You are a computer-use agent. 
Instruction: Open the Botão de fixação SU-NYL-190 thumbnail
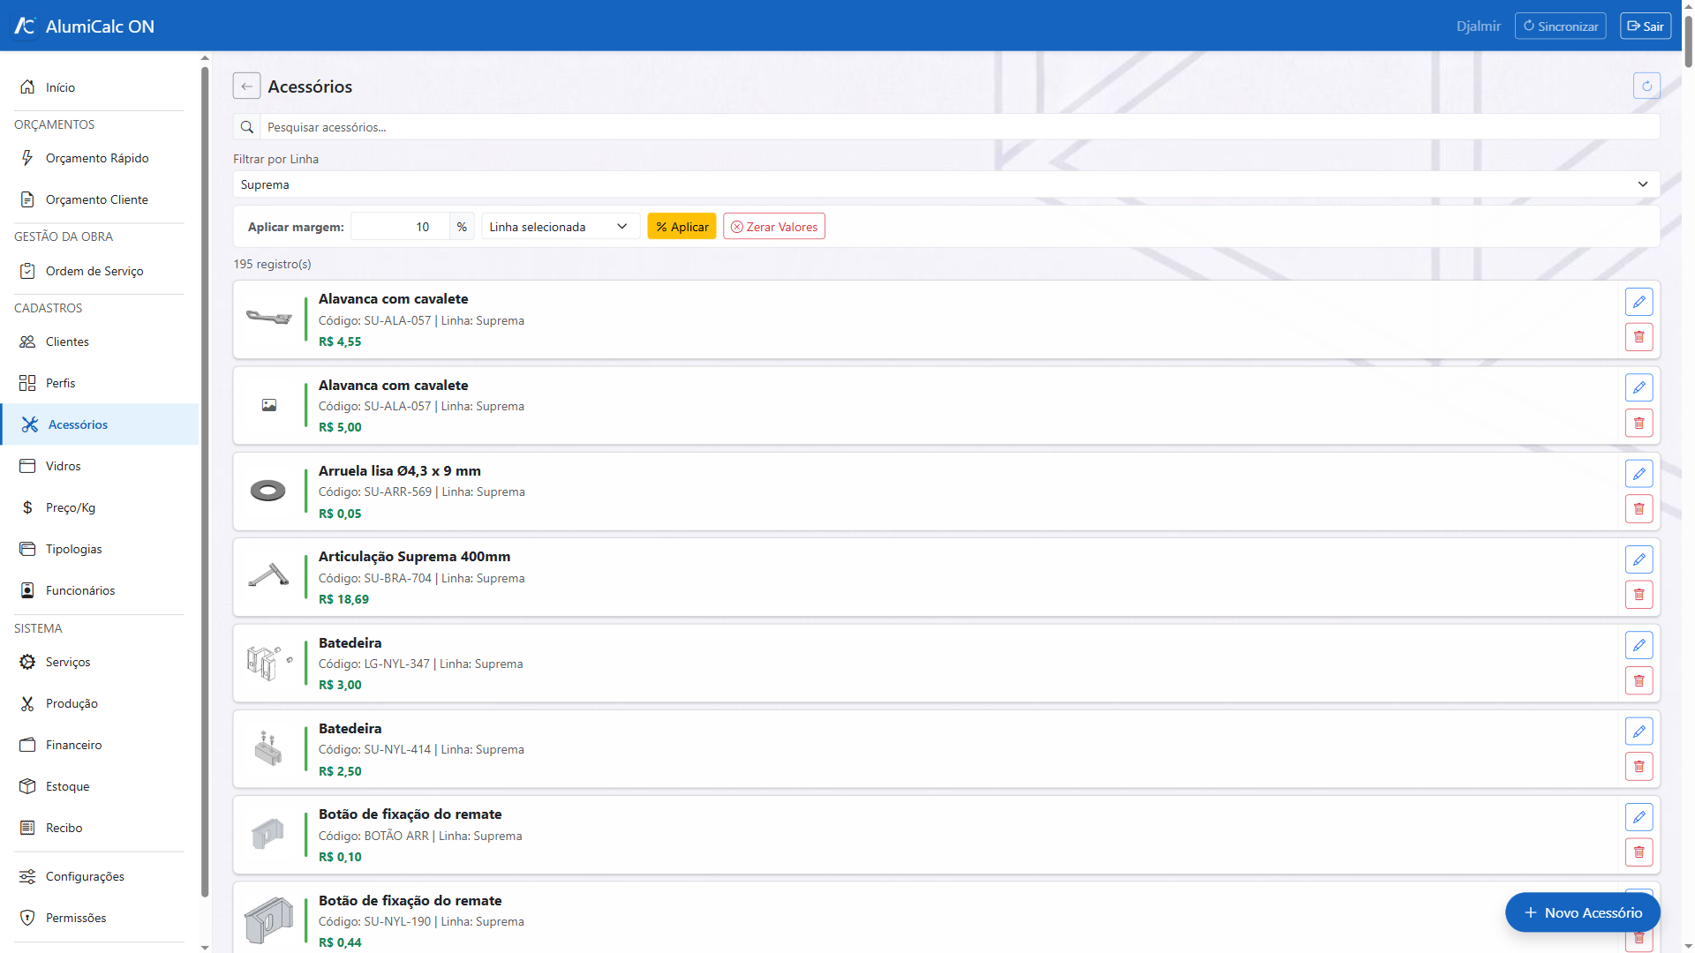(268, 920)
